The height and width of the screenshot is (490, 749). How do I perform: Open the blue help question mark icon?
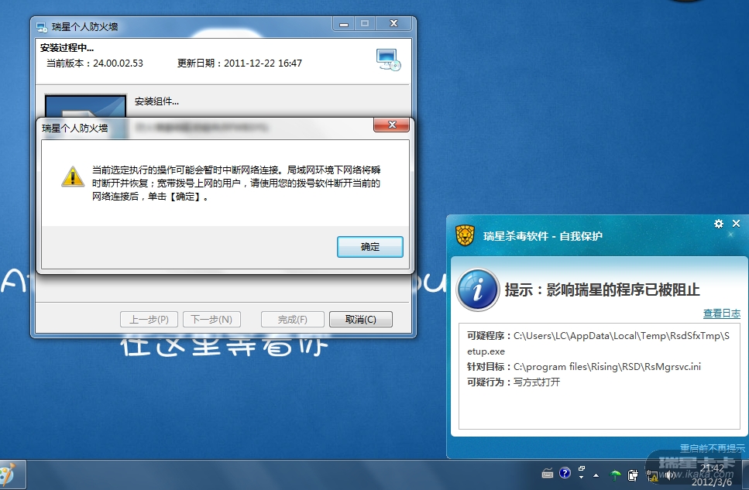(x=565, y=473)
